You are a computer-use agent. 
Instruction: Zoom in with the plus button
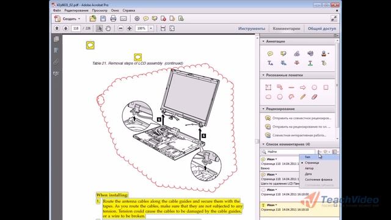[x=130, y=29]
